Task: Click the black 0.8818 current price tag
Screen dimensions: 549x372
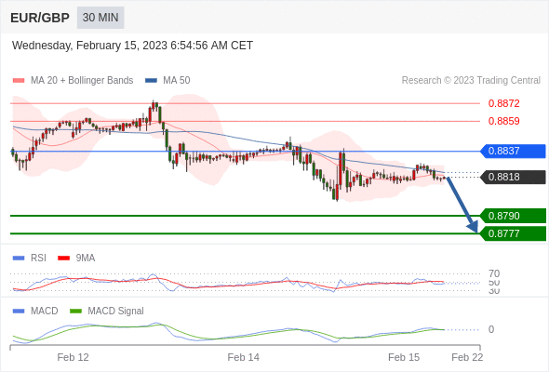Action: [513, 177]
